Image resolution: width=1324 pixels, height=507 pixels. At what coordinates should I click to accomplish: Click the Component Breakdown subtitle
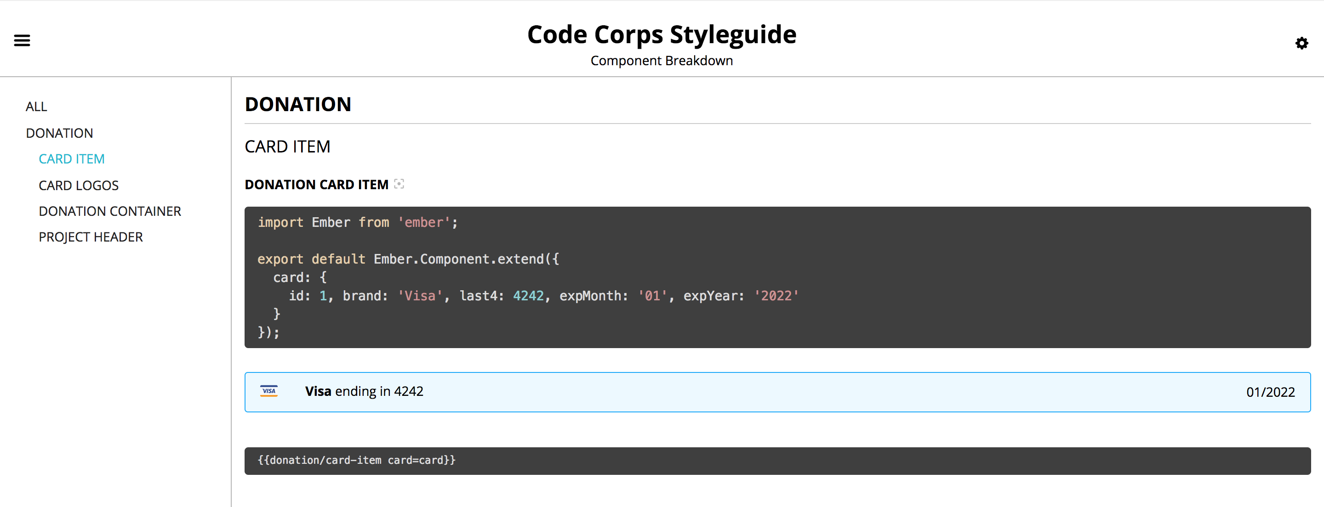click(662, 61)
